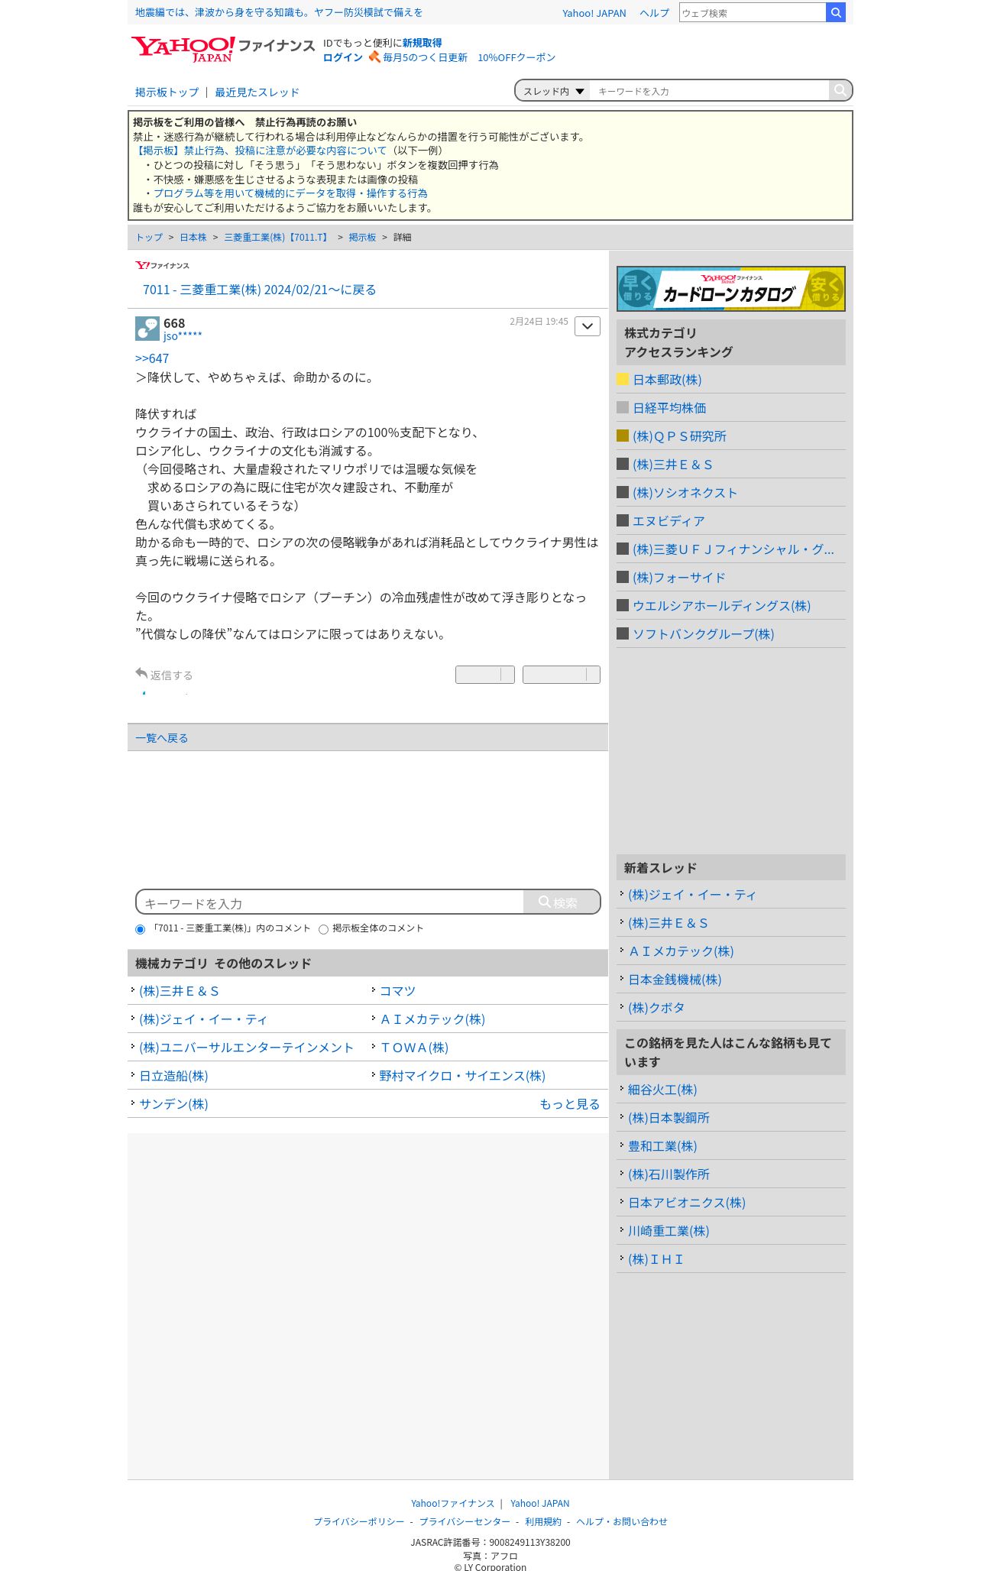Viewport: 981px width, 1571px height.
Task: Click the 一覧へ戻る link
Action: coord(161,738)
